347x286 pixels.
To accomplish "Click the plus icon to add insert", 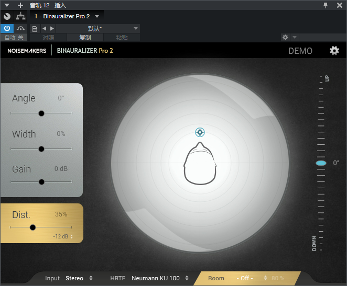I will [20, 5].
